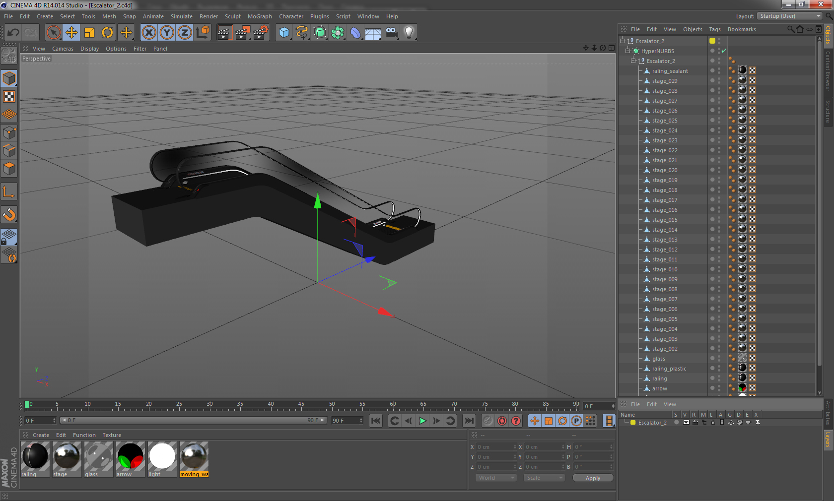This screenshot has width=834, height=501.
Task: Play the animation forward
Action: [422, 421]
